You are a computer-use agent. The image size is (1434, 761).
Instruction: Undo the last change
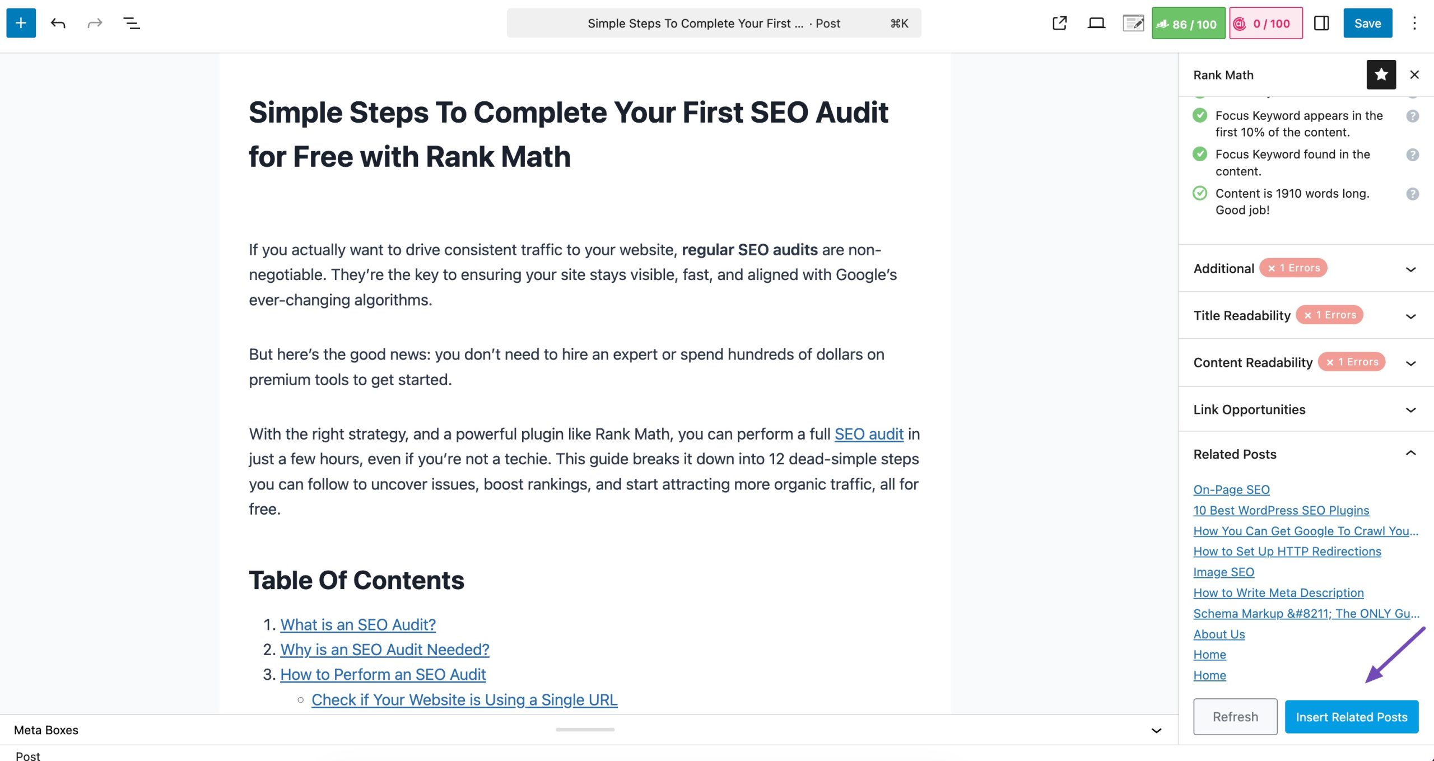click(58, 23)
